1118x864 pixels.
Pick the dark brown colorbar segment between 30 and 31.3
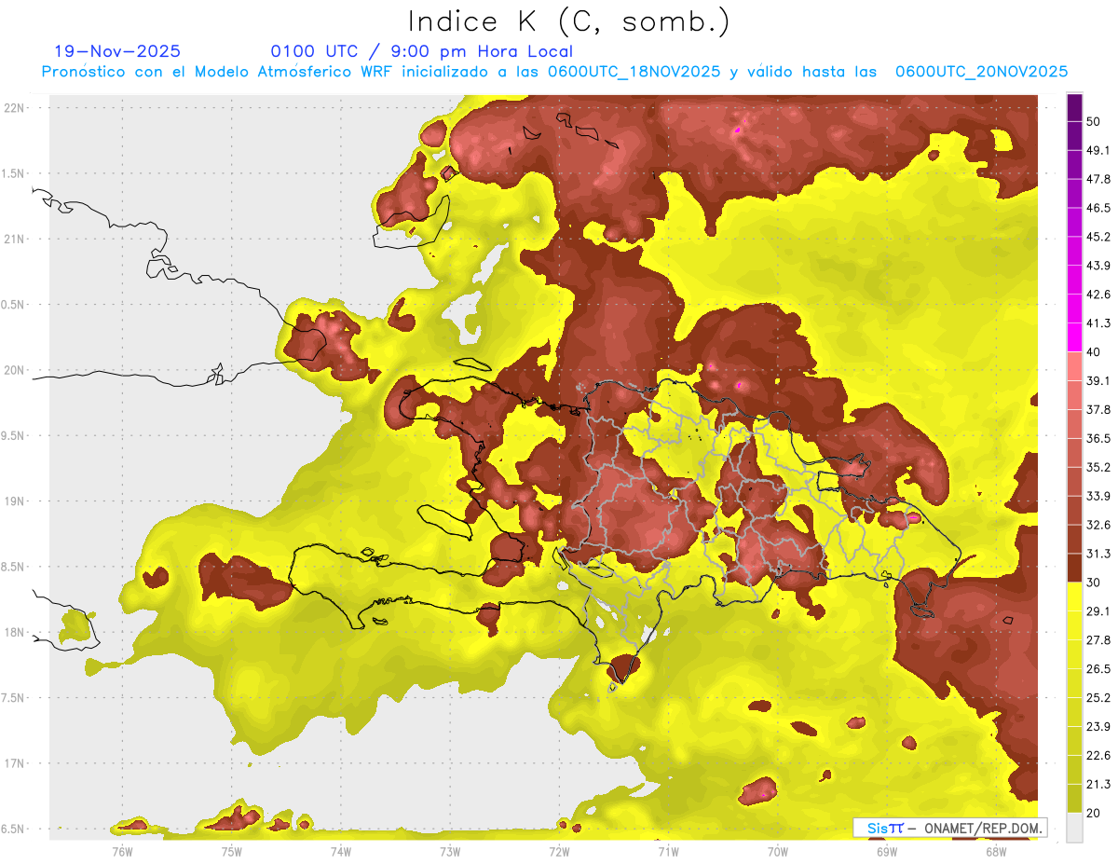tap(1074, 568)
